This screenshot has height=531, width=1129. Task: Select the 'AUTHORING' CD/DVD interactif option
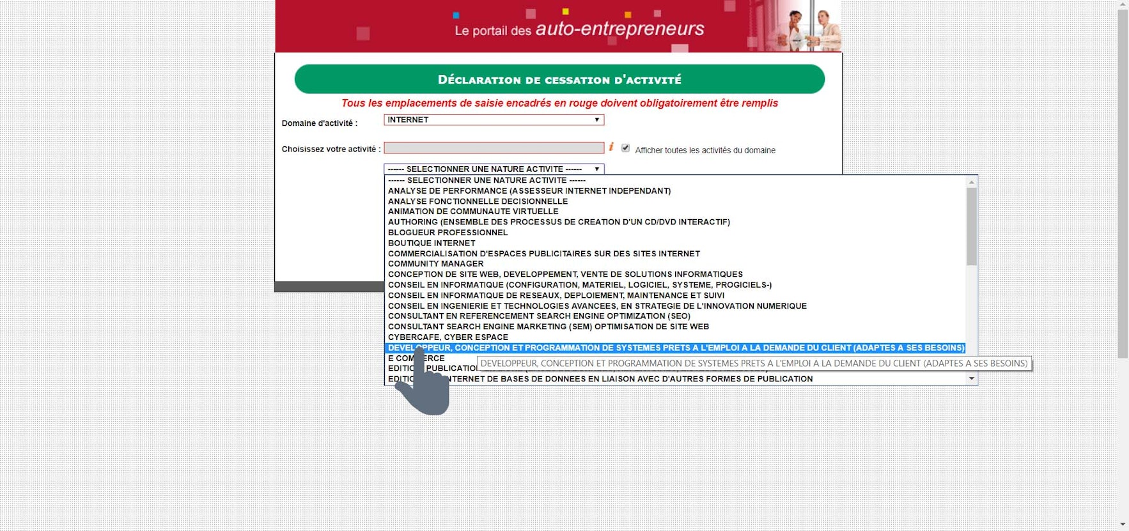coord(675,222)
